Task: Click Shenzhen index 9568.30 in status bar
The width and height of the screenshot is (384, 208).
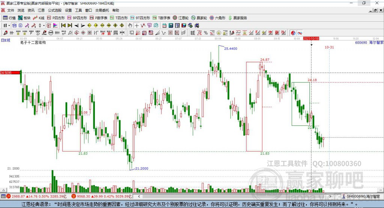Action: [84, 196]
